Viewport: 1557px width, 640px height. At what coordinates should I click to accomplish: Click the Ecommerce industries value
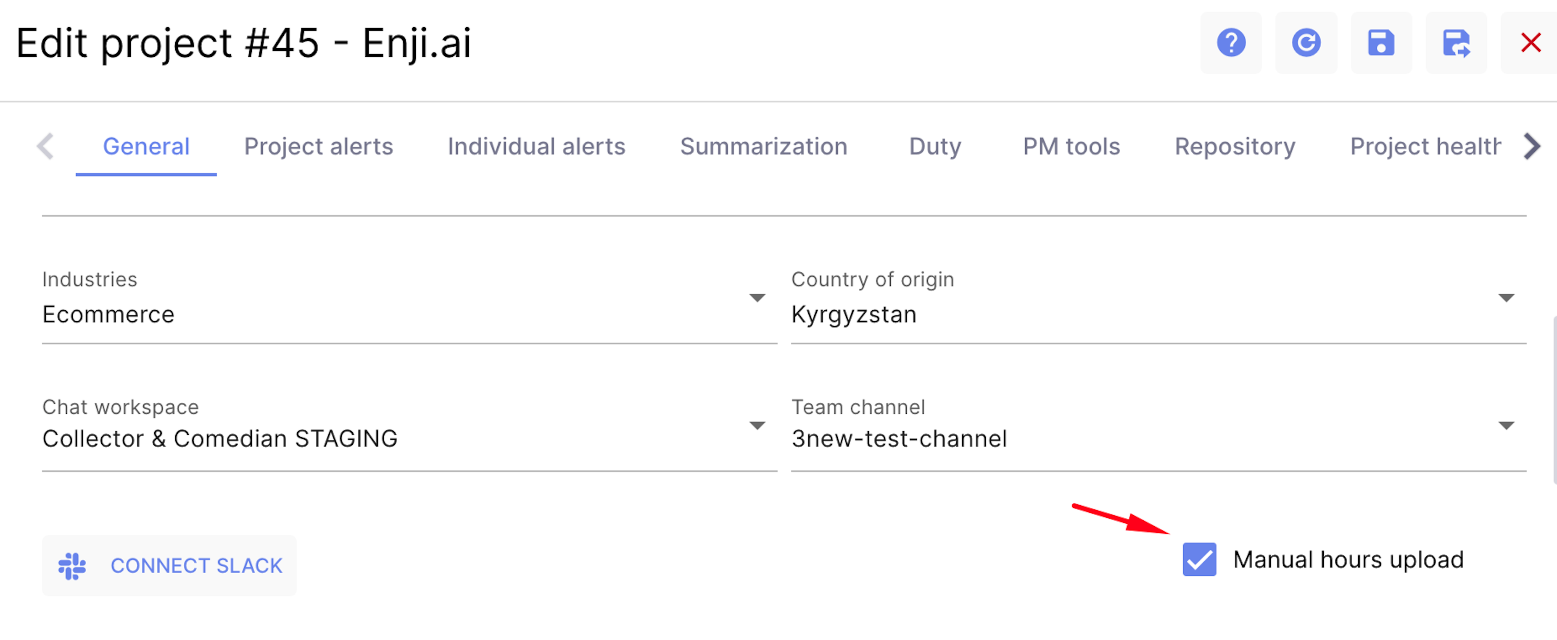coord(108,315)
